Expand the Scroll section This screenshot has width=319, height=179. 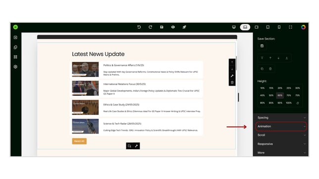coord(281,135)
